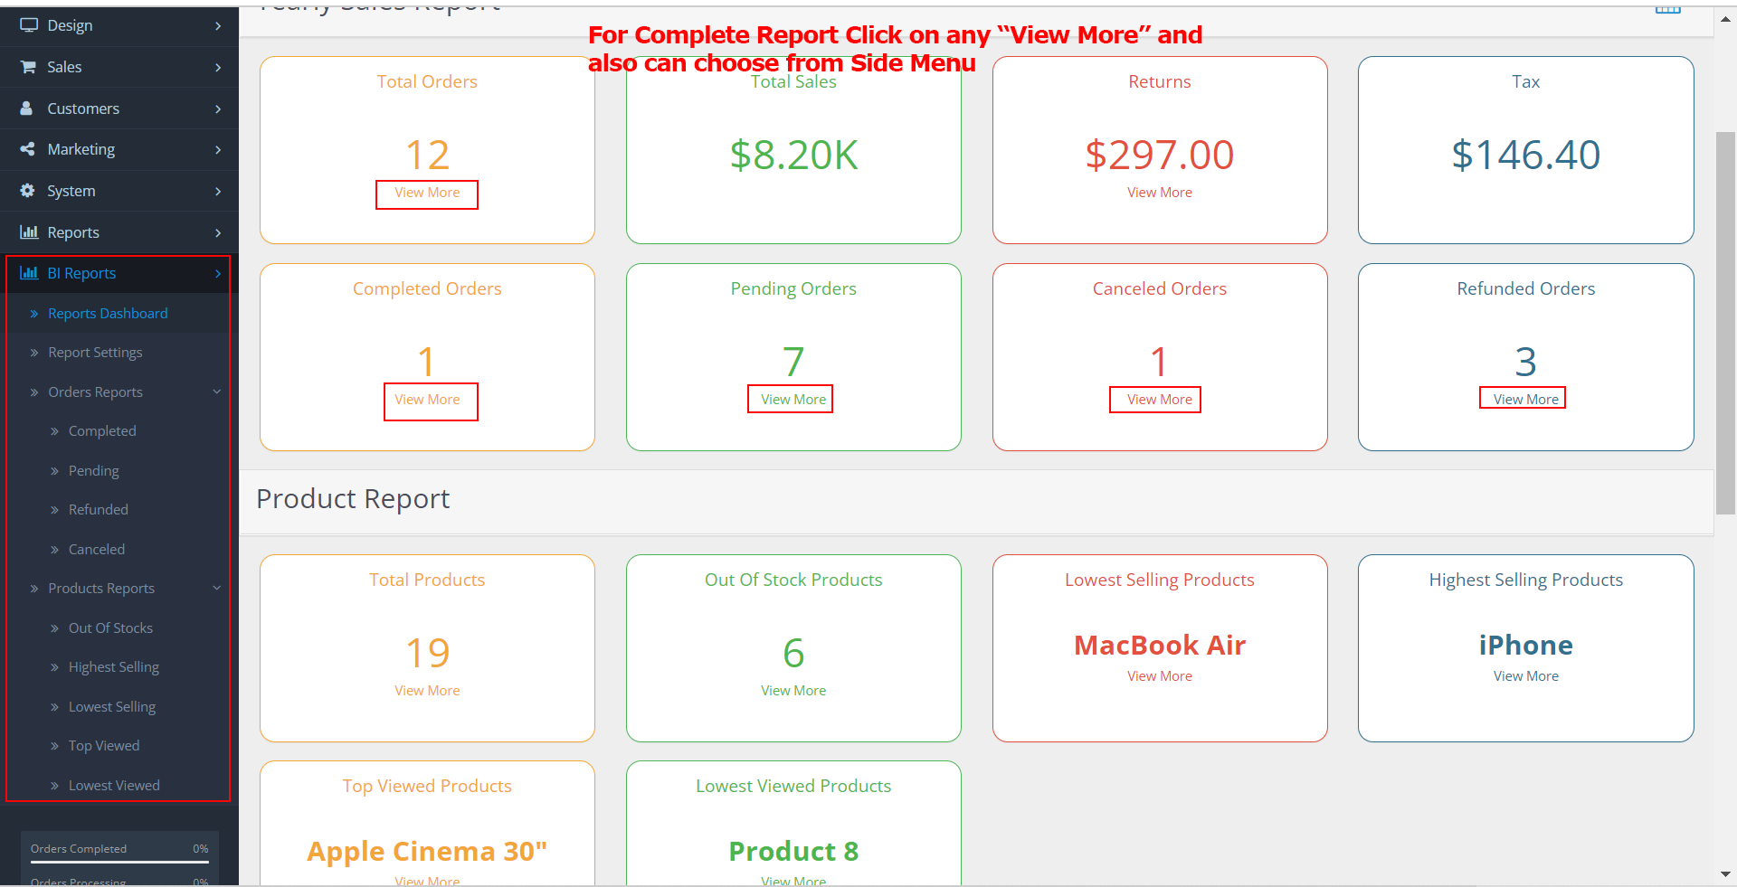Click the page vertical scrollbar thumb
This screenshot has height=887, width=1737.
(1726, 323)
